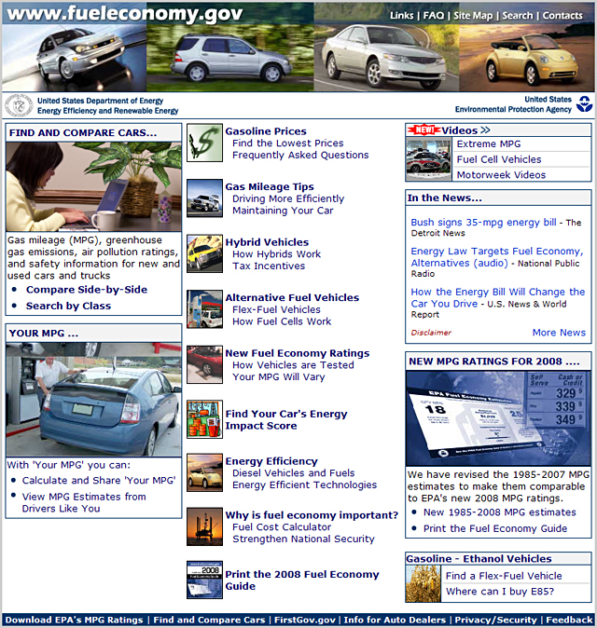Open Energy Efficient Technologies link
Screen dimensions: 597x628
click(x=305, y=485)
